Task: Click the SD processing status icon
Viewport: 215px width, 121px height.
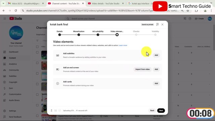Action: pos(55,111)
